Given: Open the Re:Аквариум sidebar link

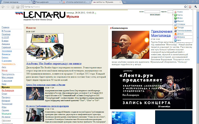Looking at the screenshot, I should point(8,90).
